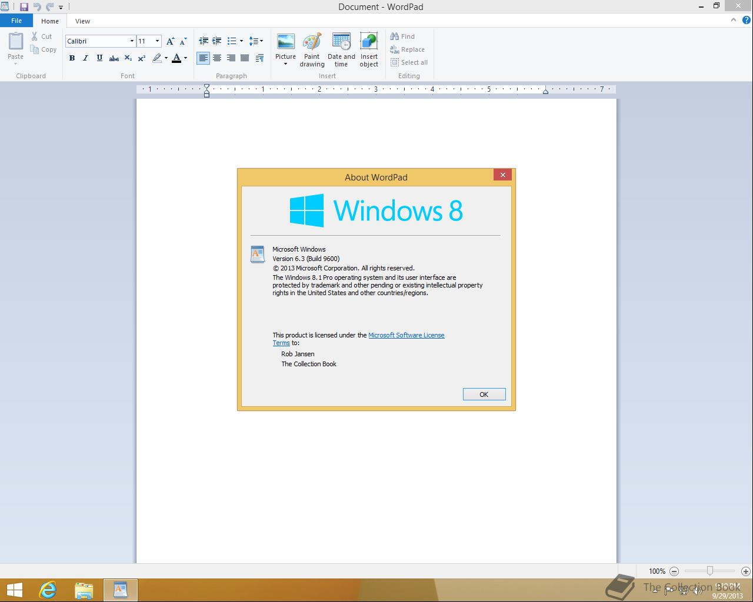
Task: Click the bullet list icon
Action: click(232, 41)
